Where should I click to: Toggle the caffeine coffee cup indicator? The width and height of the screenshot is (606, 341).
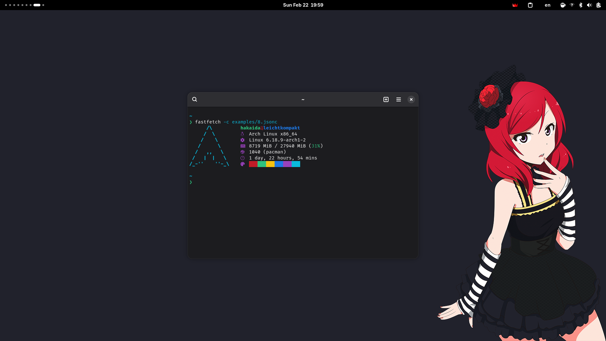point(563,5)
